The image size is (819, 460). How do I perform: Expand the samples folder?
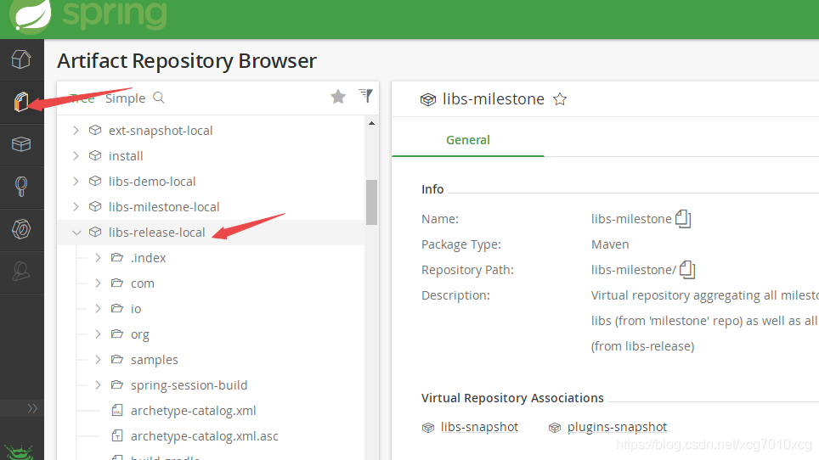tap(98, 359)
